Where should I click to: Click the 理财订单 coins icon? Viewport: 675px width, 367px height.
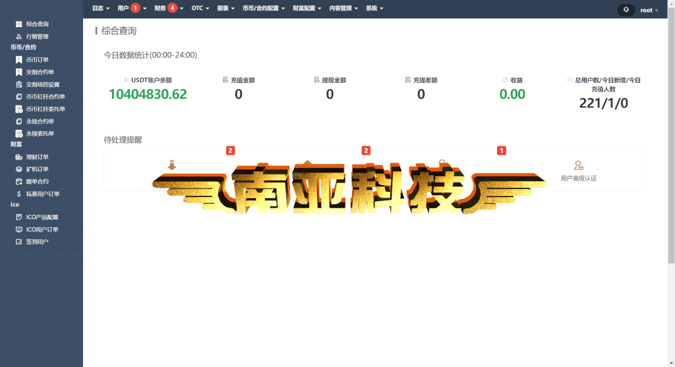click(x=19, y=157)
